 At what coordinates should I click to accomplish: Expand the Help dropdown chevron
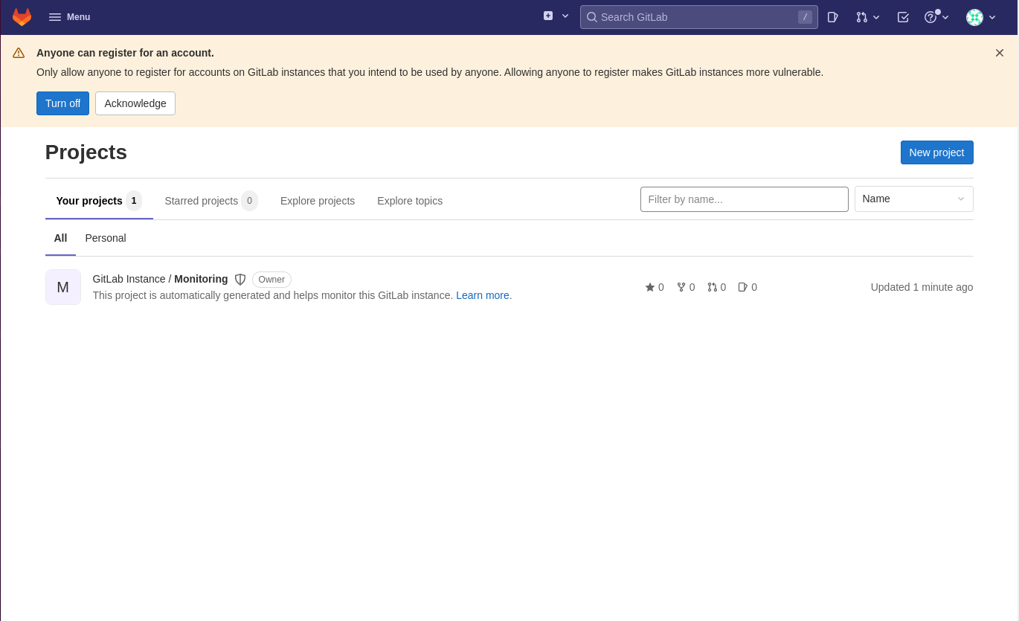[x=945, y=17]
